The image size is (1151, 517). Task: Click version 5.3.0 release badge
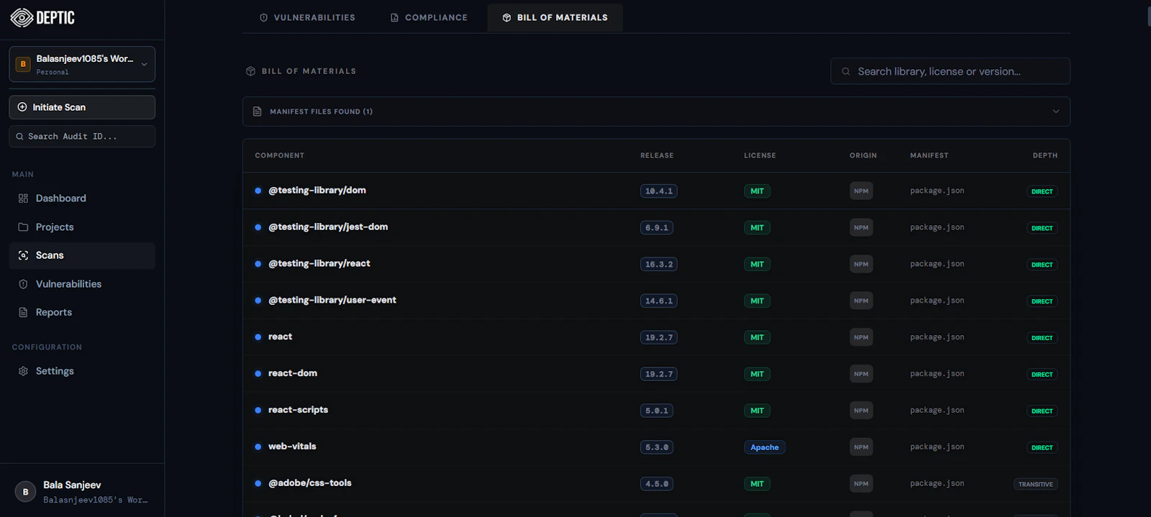(x=657, y=447)
